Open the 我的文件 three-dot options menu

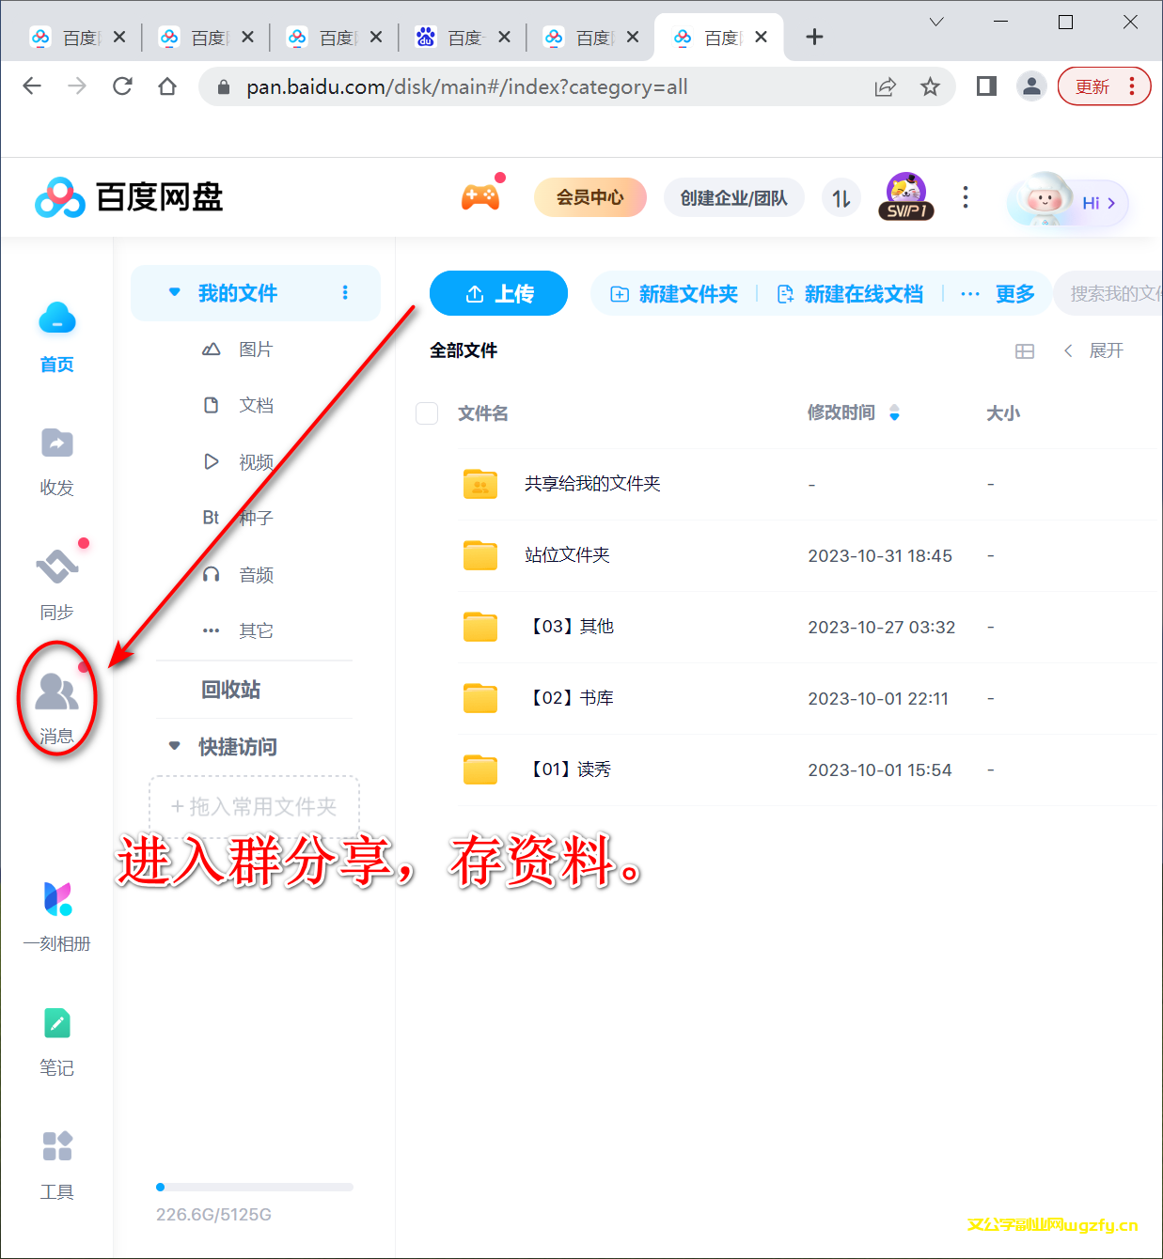pos(345,292)
